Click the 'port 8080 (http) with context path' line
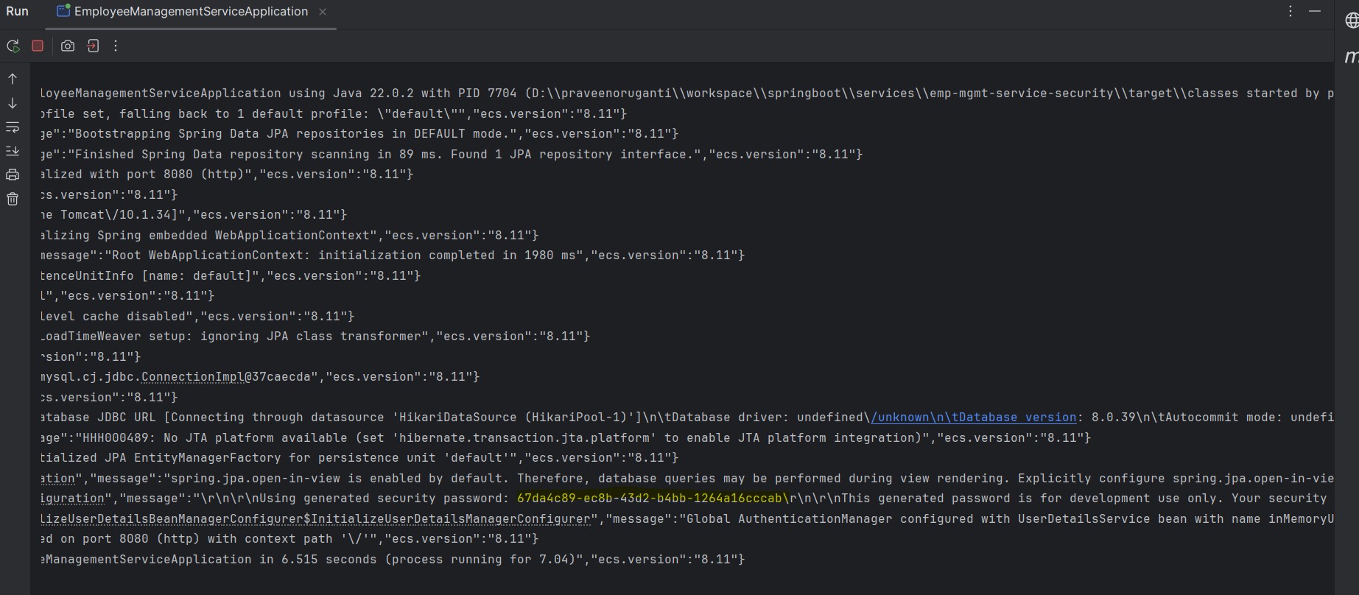Screen dimensions: 1359x595 [289, 539]
